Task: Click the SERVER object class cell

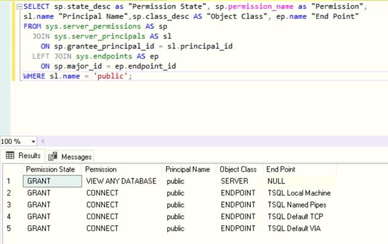Action: [240, 181]
